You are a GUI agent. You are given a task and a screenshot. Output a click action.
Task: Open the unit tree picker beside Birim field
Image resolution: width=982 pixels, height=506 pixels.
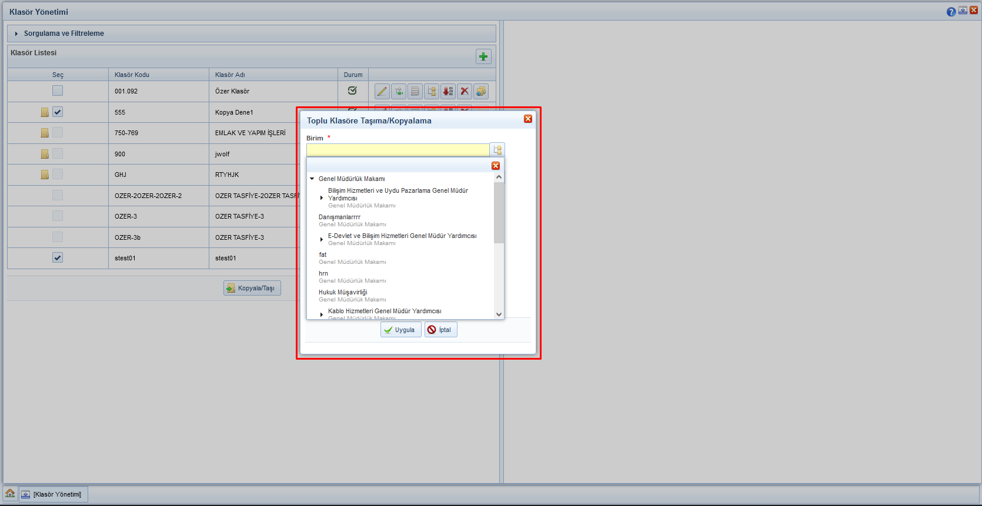pos(497,150)
